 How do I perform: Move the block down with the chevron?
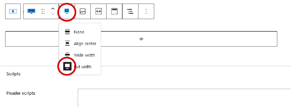[x=53, y=14]
